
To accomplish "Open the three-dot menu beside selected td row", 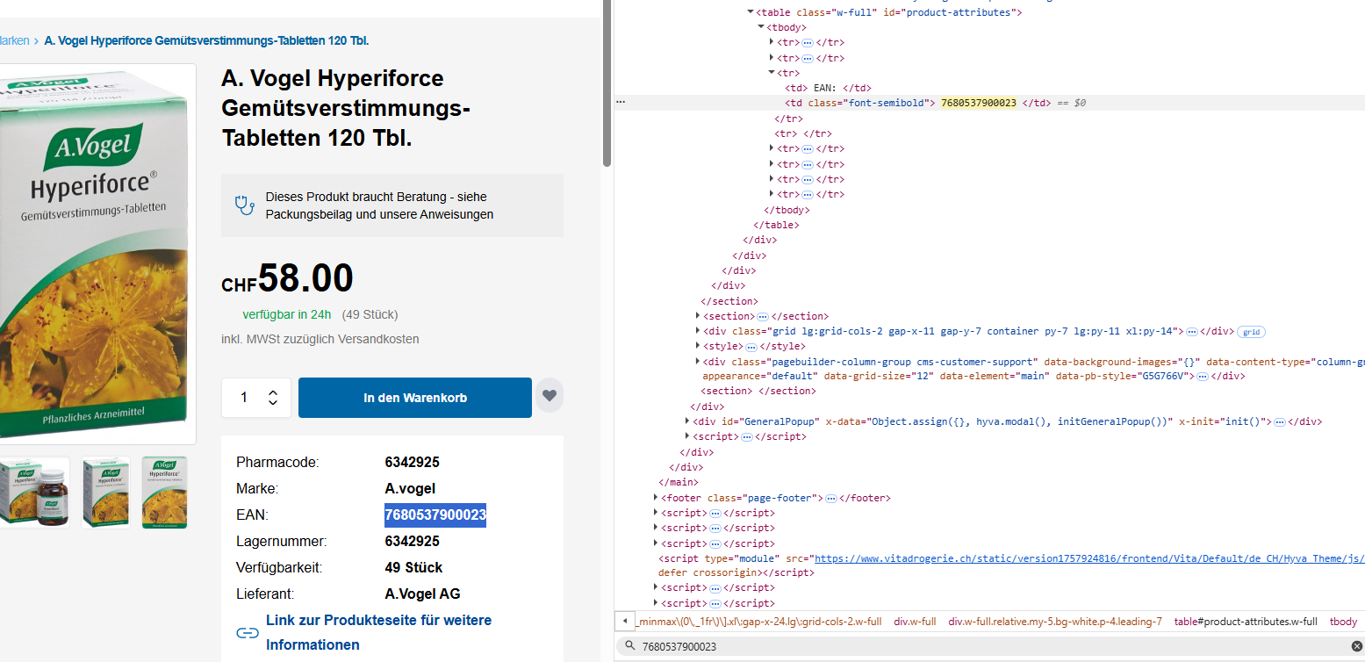I will tap(621, 103).
